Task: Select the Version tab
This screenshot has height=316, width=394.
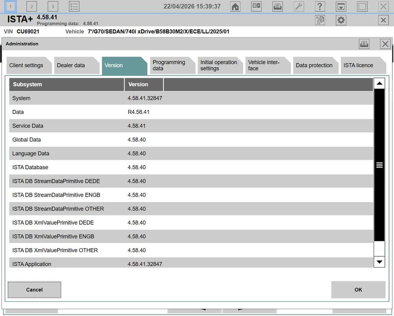Action: (125, 66)
